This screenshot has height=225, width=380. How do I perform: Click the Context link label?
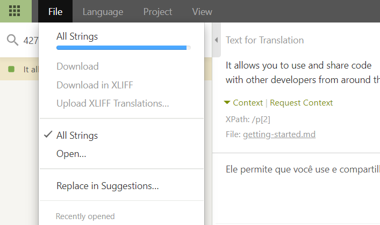tap(248, 103)
